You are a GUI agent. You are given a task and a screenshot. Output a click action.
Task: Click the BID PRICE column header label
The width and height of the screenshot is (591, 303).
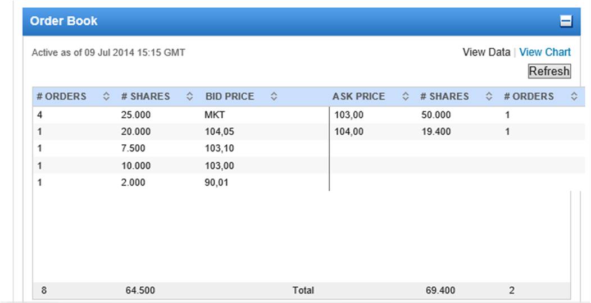229,97
